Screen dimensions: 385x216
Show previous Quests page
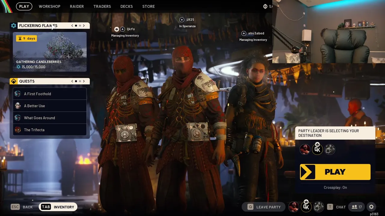tap(72, 81)
